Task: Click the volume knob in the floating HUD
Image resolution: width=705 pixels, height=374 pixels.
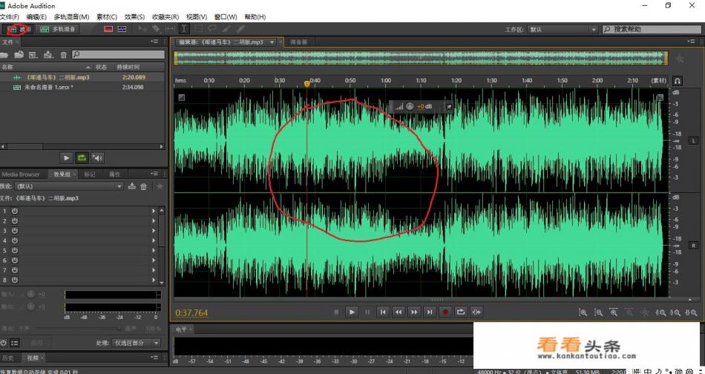Action: click(410, 106)
